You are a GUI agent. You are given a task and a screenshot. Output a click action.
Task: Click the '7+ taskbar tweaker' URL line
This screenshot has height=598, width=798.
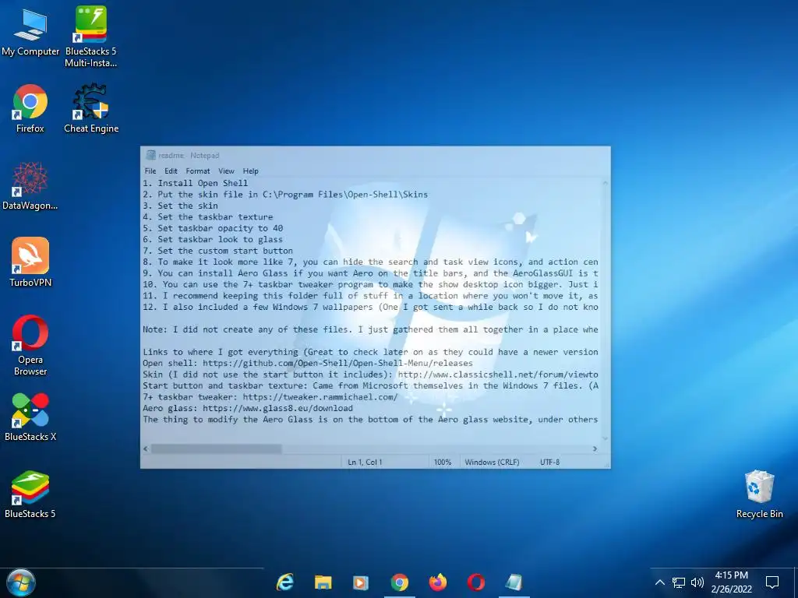pyautogui.click(x=270, y=397)
